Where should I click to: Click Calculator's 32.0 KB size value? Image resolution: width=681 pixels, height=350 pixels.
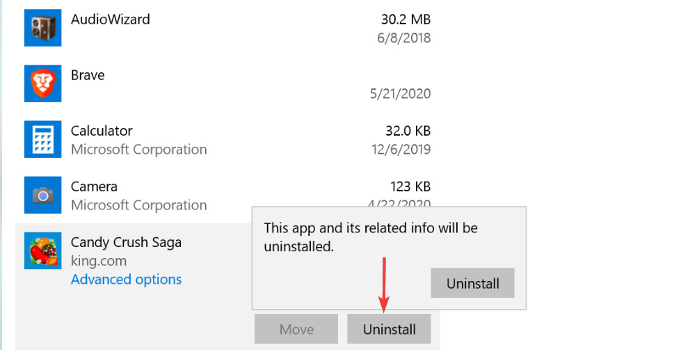point(408,131)
